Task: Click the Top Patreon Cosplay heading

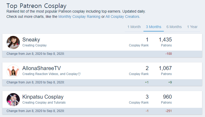Action: click(36, 6)
